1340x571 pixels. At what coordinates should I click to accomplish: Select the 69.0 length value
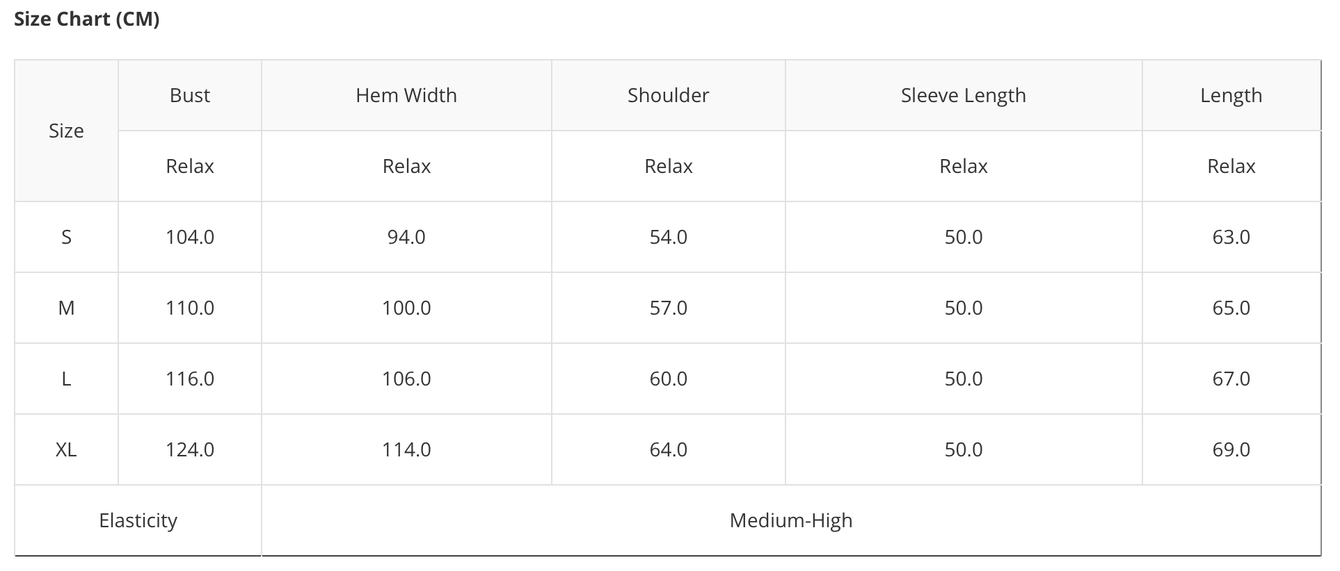point(1231,449)
